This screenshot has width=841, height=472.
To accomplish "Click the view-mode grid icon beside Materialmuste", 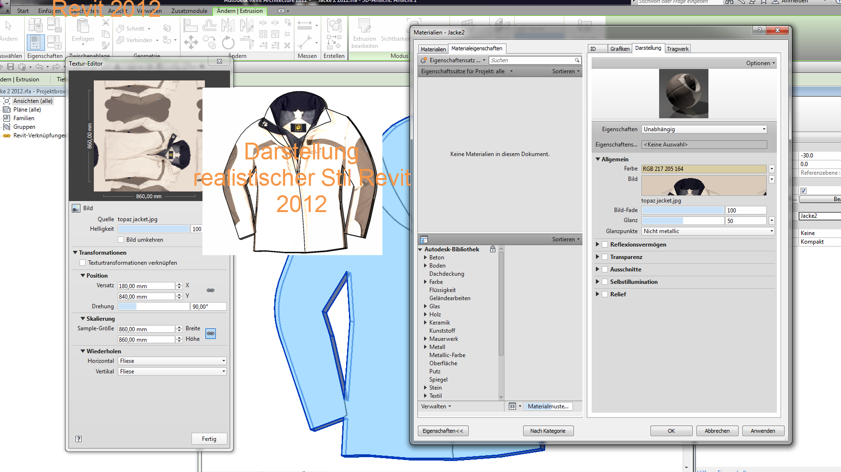I will 513,406.
